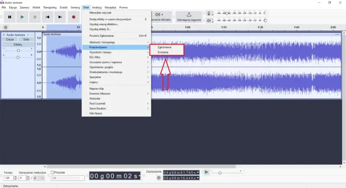The image size is (346, 188).
Task: Open the track Efekty panel
Action: (18, 45)
